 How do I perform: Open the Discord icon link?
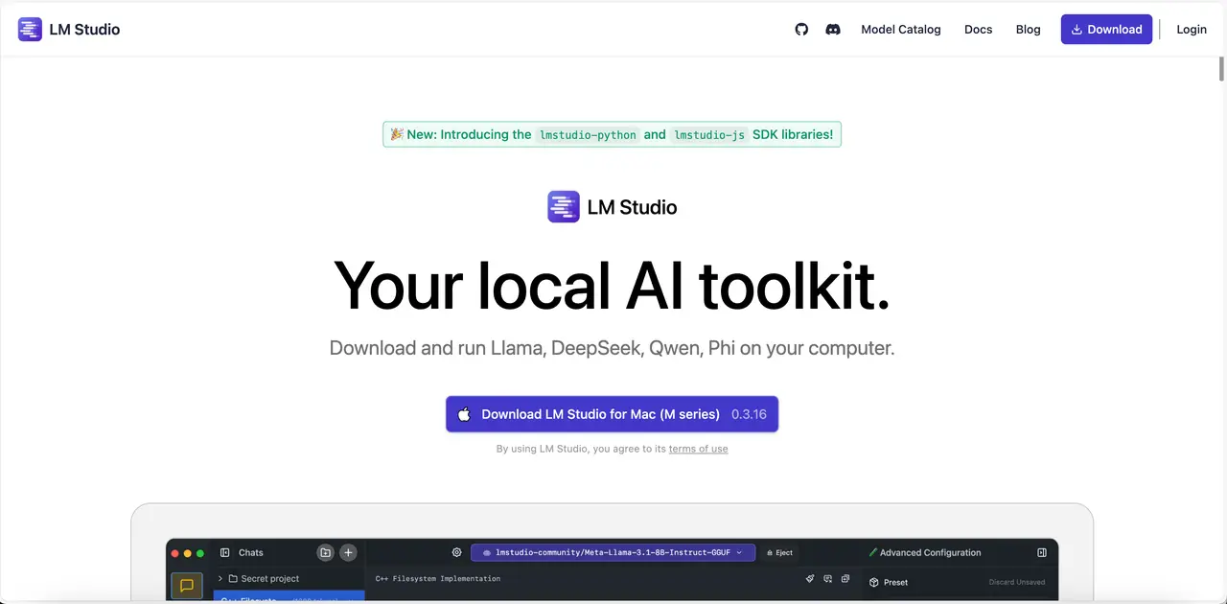(x=833, y=30)
